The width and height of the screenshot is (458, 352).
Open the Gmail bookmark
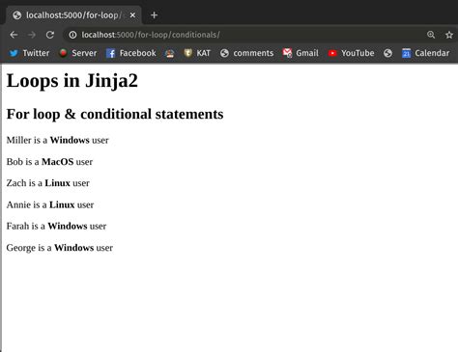(x=301, y=53)
